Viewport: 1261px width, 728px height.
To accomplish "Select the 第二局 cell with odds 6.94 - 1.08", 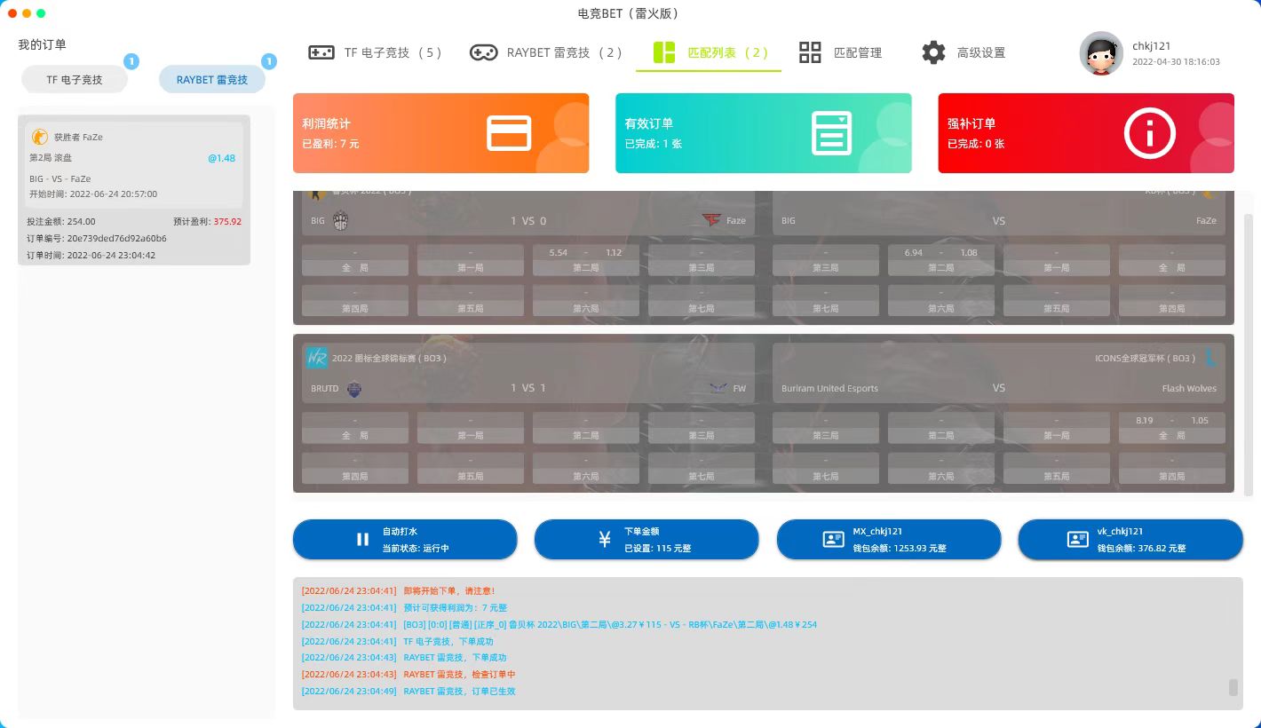I will pyautogui.click(x=941, y=259).
